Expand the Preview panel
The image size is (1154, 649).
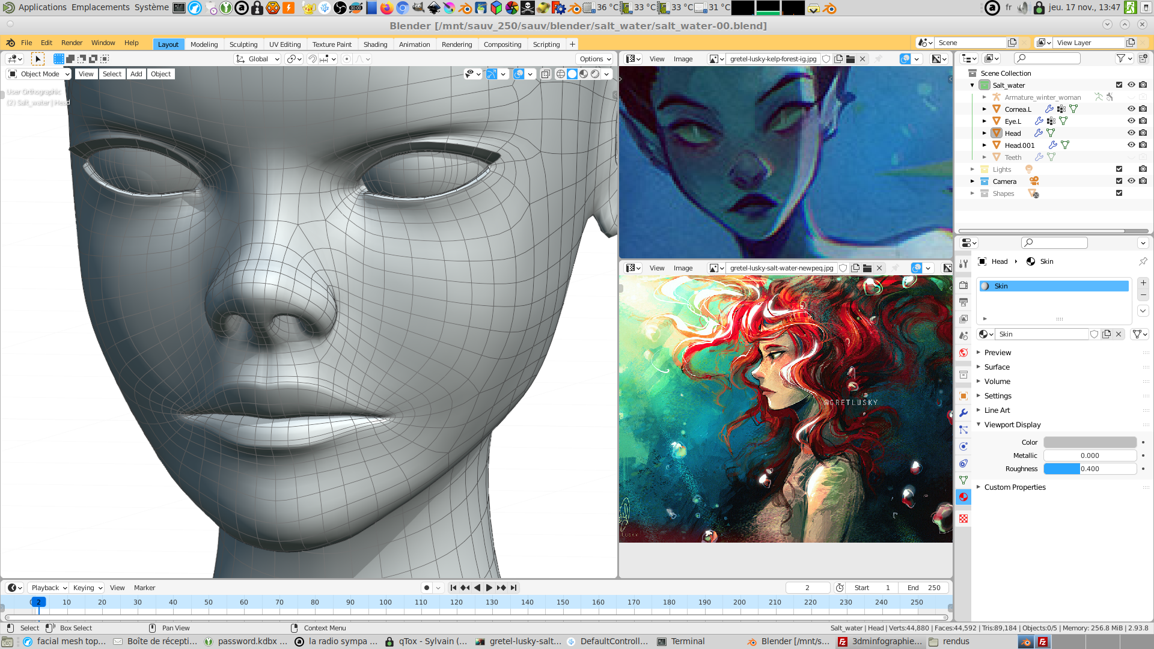tap(997, 353)
